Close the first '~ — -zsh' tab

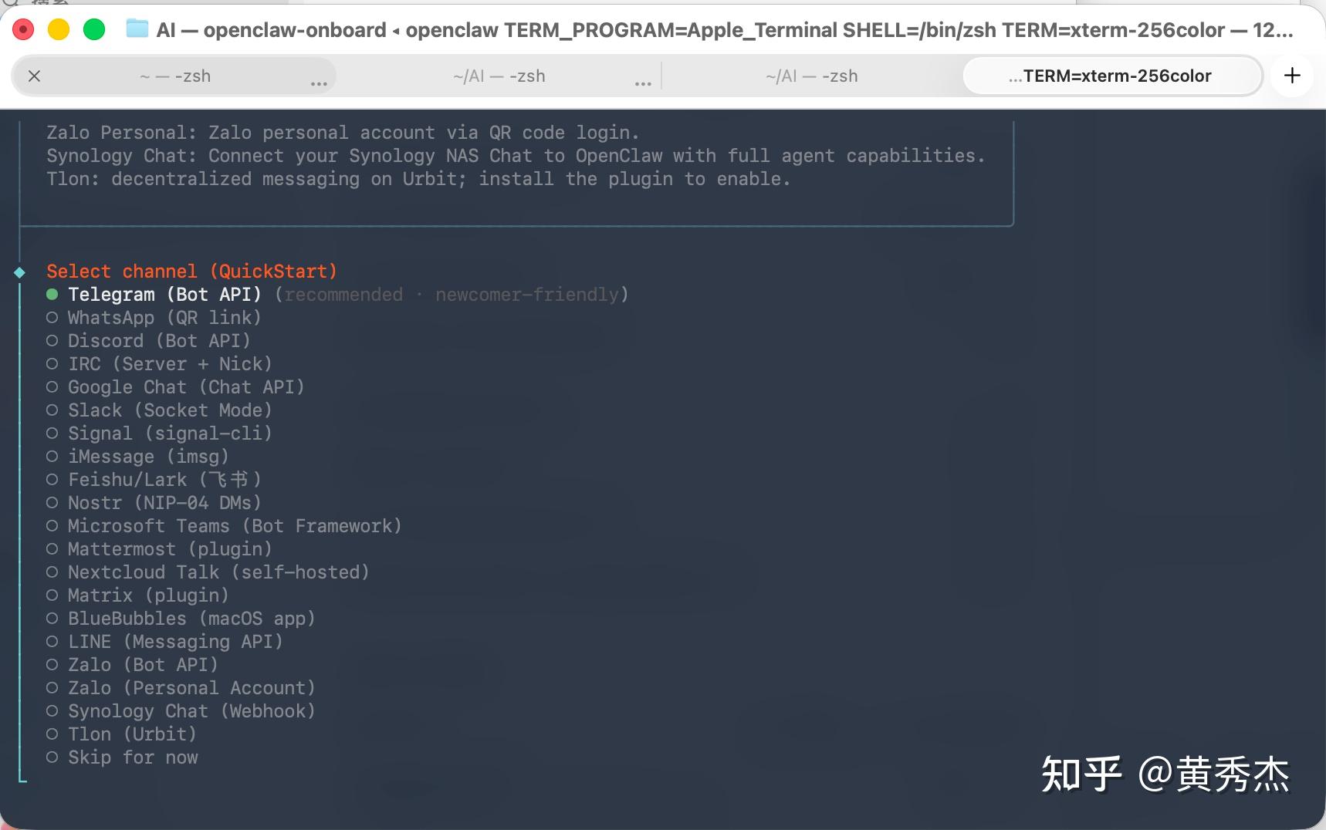click(x=34, y=76)
